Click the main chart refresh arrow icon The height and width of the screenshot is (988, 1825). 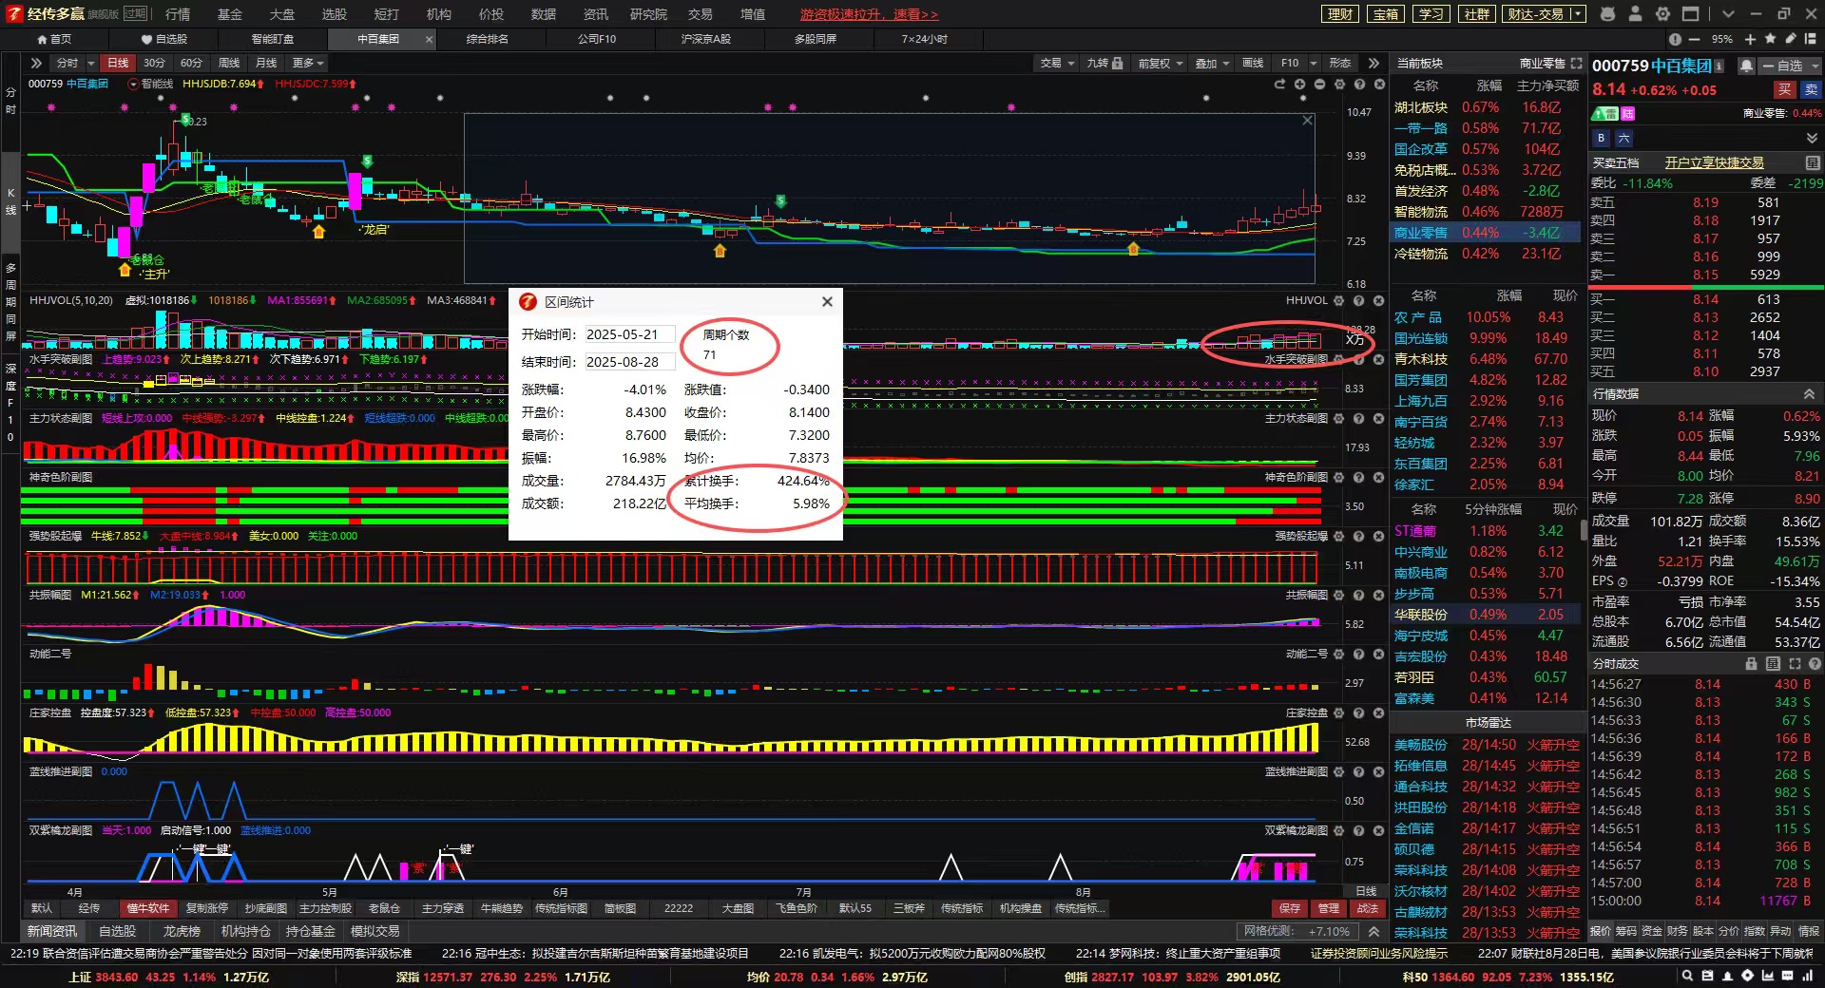pos(1279,85)
